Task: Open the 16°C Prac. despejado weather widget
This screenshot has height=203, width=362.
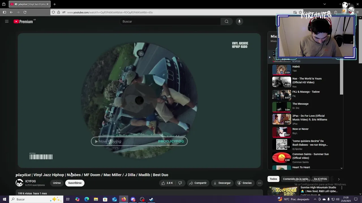Action: point(294,199)
